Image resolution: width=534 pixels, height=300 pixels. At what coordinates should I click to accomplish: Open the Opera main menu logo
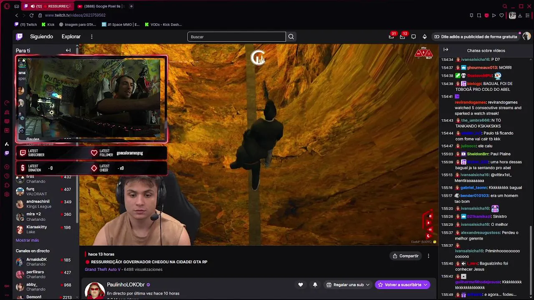point(7,6)
